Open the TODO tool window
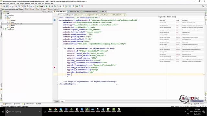The width and height of the screenshot is (207, 116). pos(38,104)
